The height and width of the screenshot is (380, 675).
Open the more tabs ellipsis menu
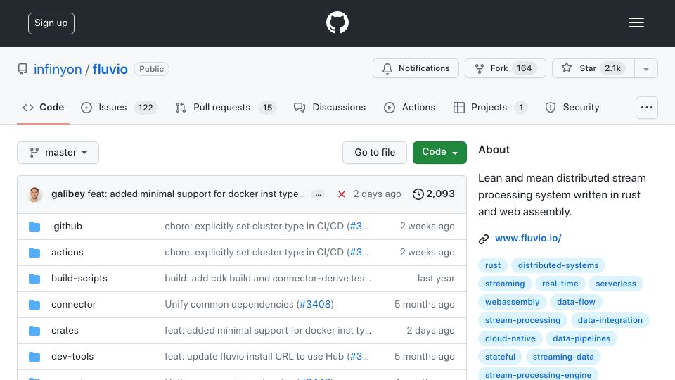647,108
